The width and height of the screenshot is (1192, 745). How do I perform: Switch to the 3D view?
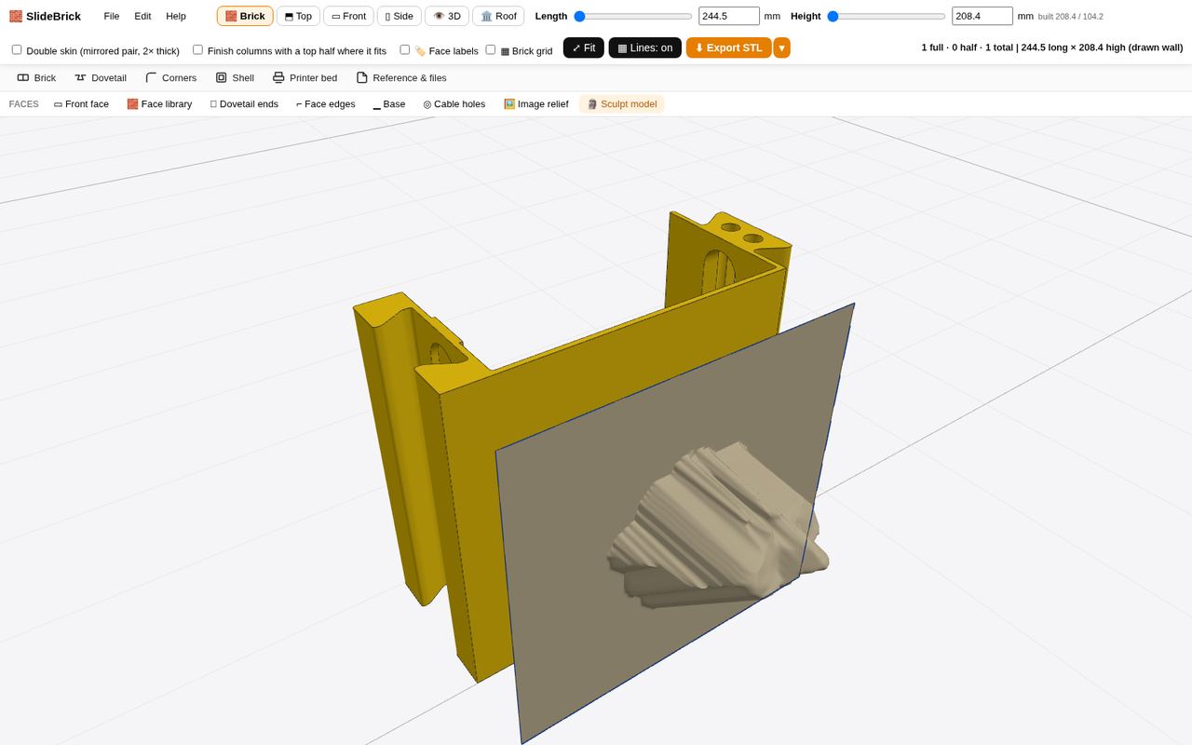[x=447, y=16]
